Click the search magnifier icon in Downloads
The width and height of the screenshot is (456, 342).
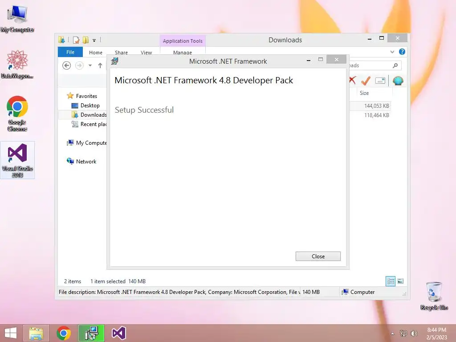(395, 65)
